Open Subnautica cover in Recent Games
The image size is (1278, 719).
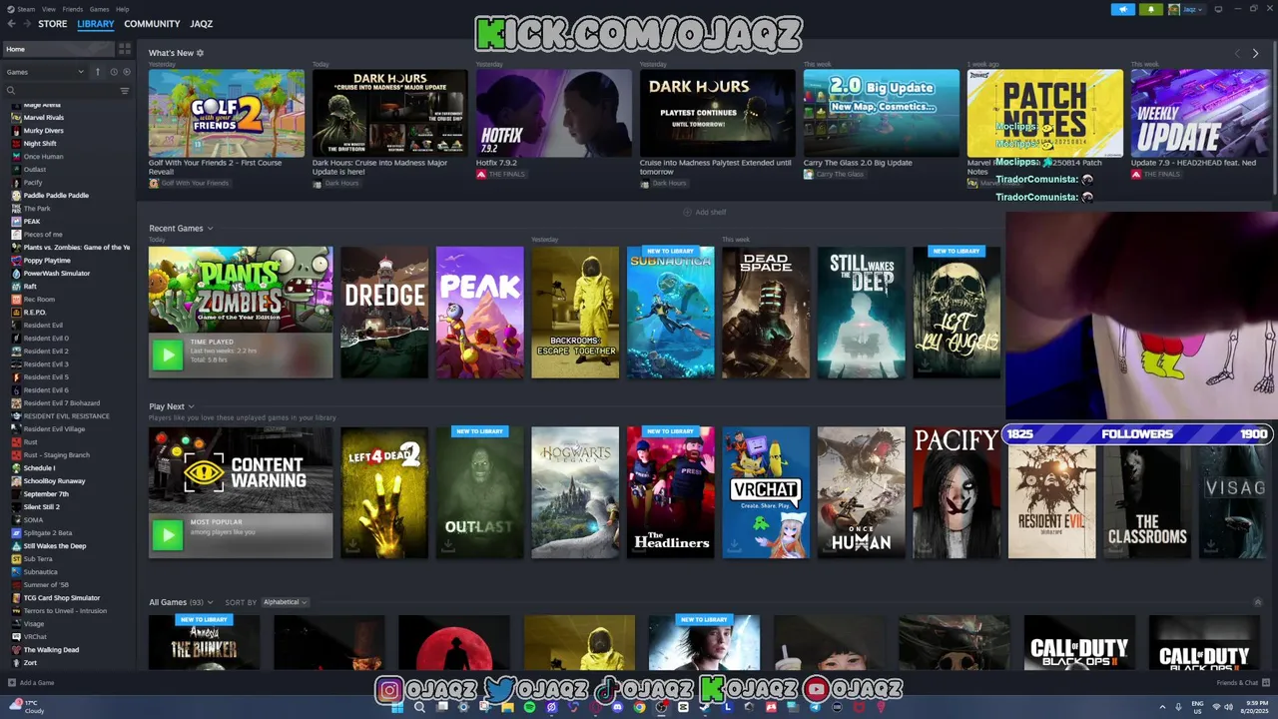670,313
